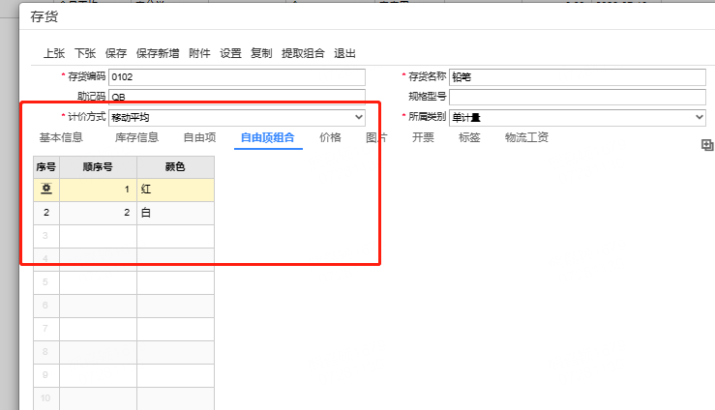Click the gear icon in the first row
715x410 pixels.
point(46,189)
